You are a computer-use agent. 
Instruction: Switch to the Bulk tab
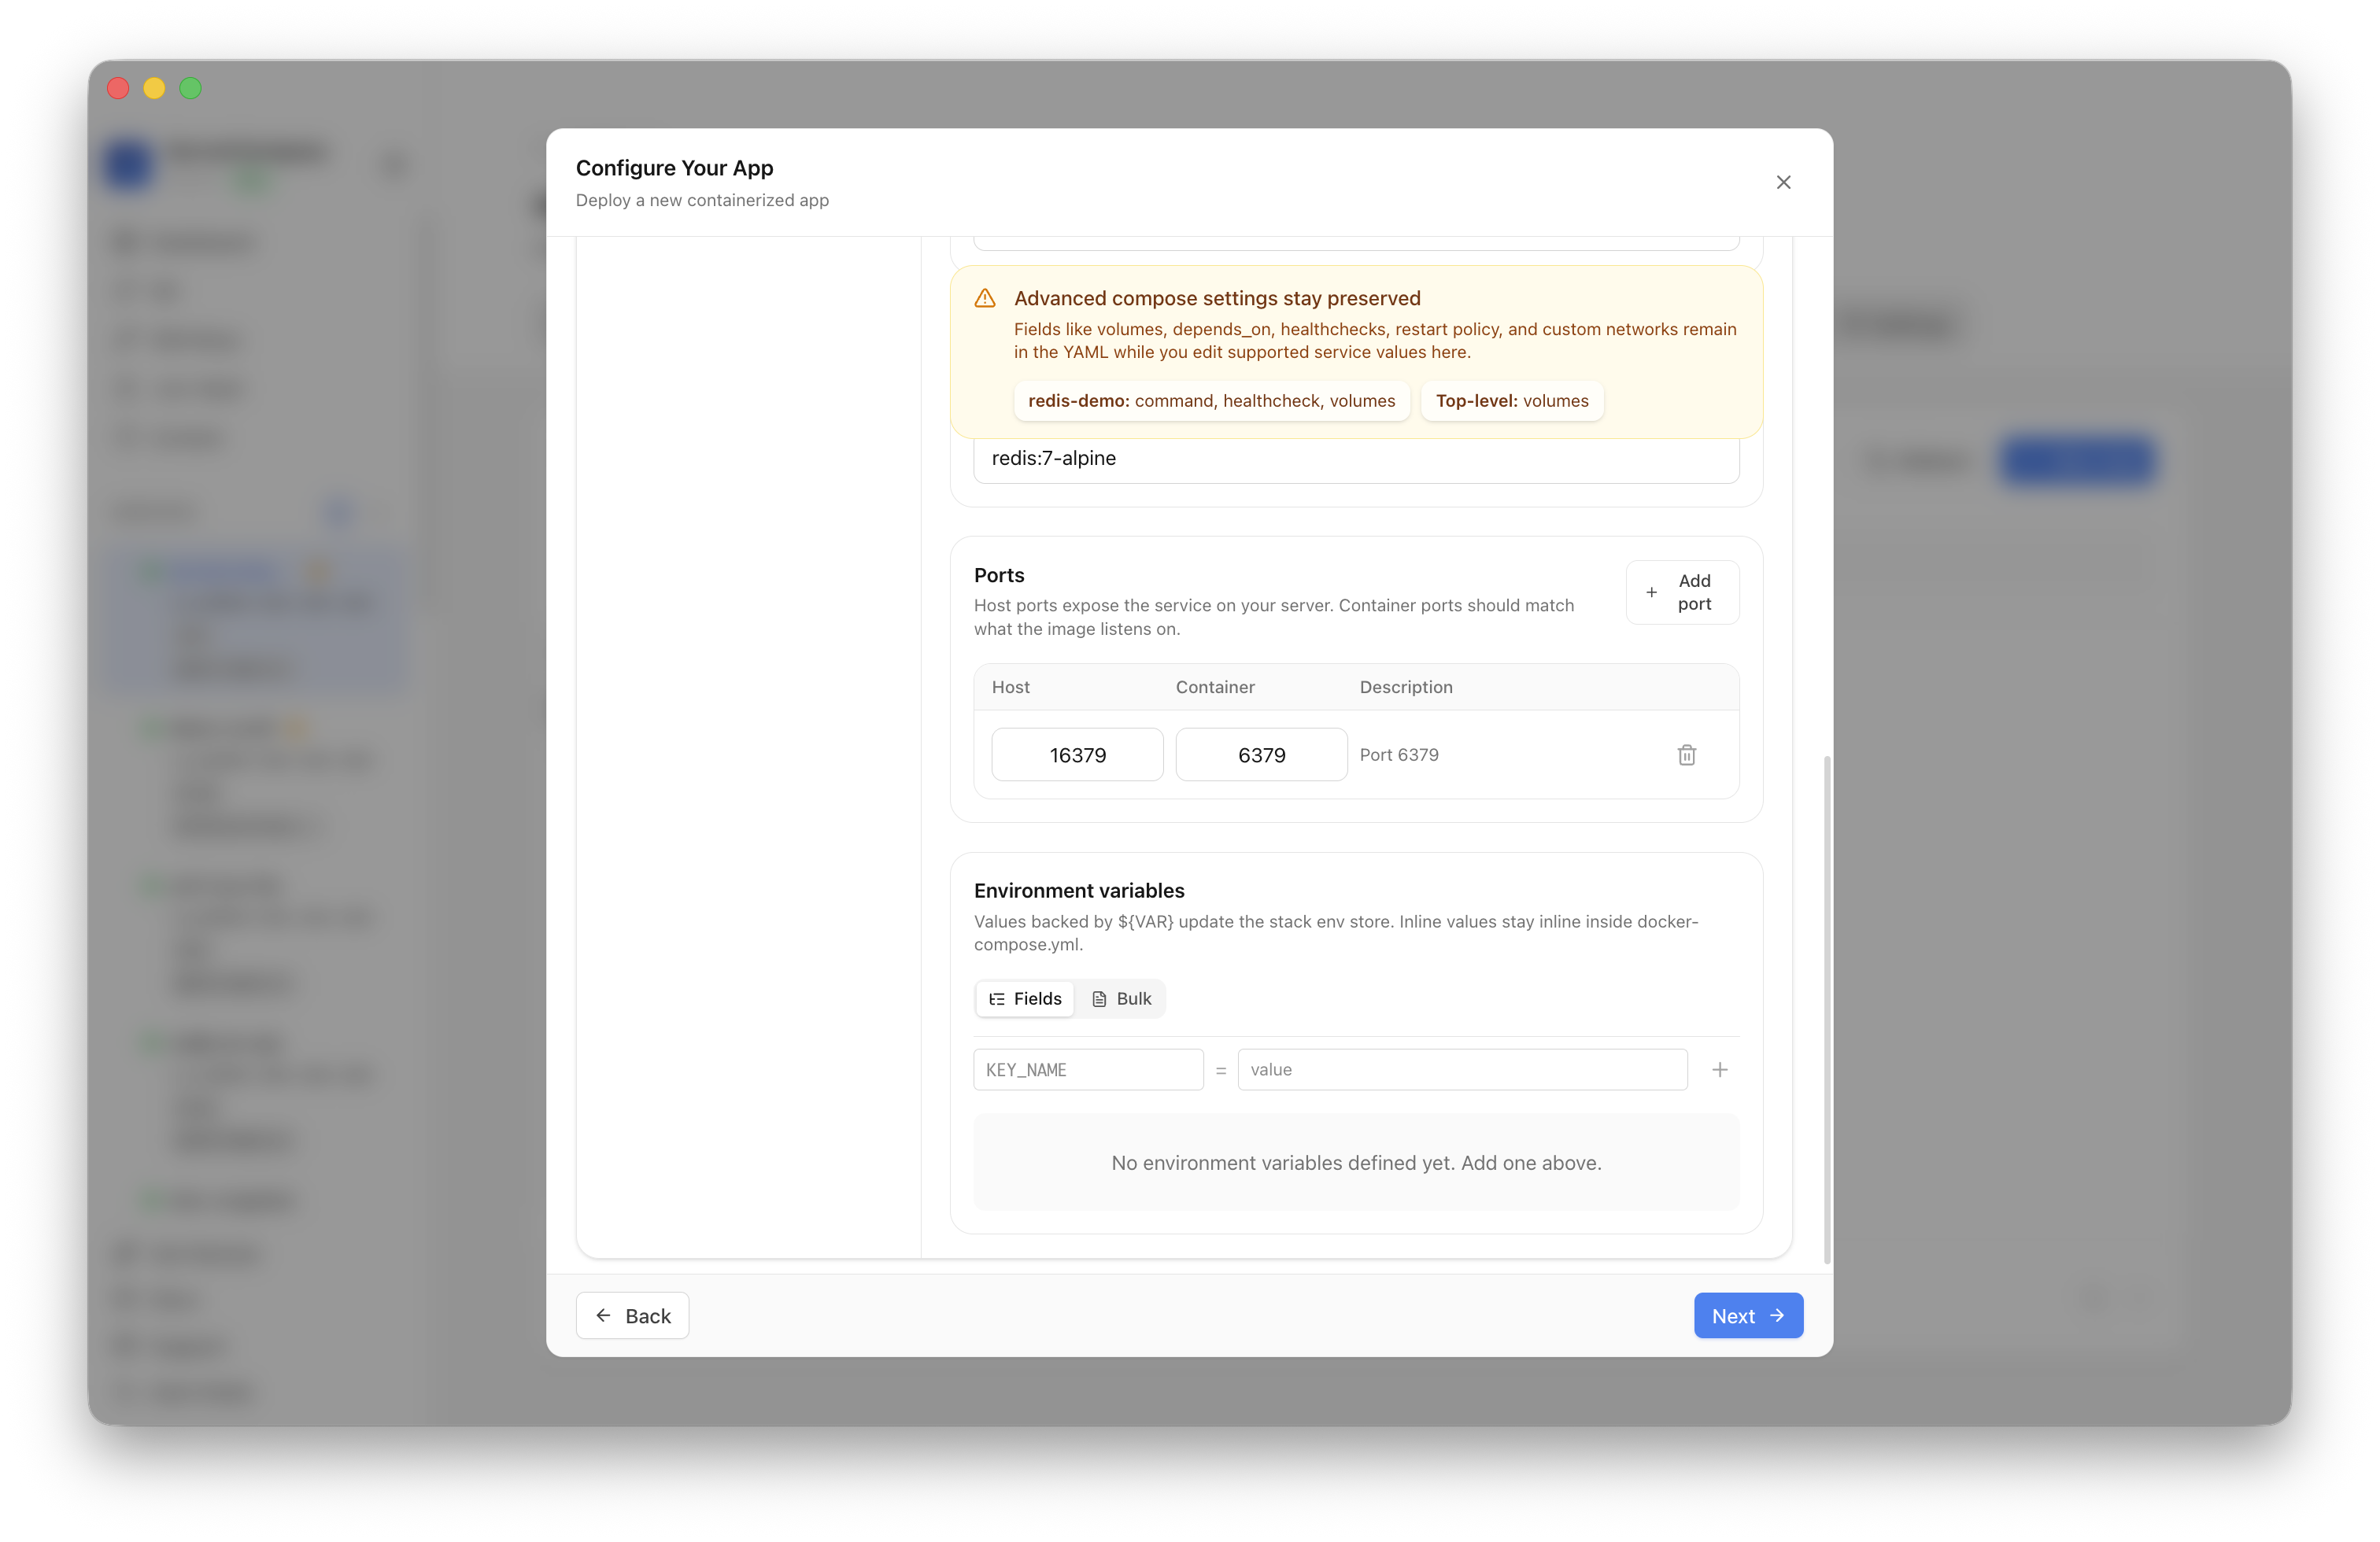click(1121, 998)
